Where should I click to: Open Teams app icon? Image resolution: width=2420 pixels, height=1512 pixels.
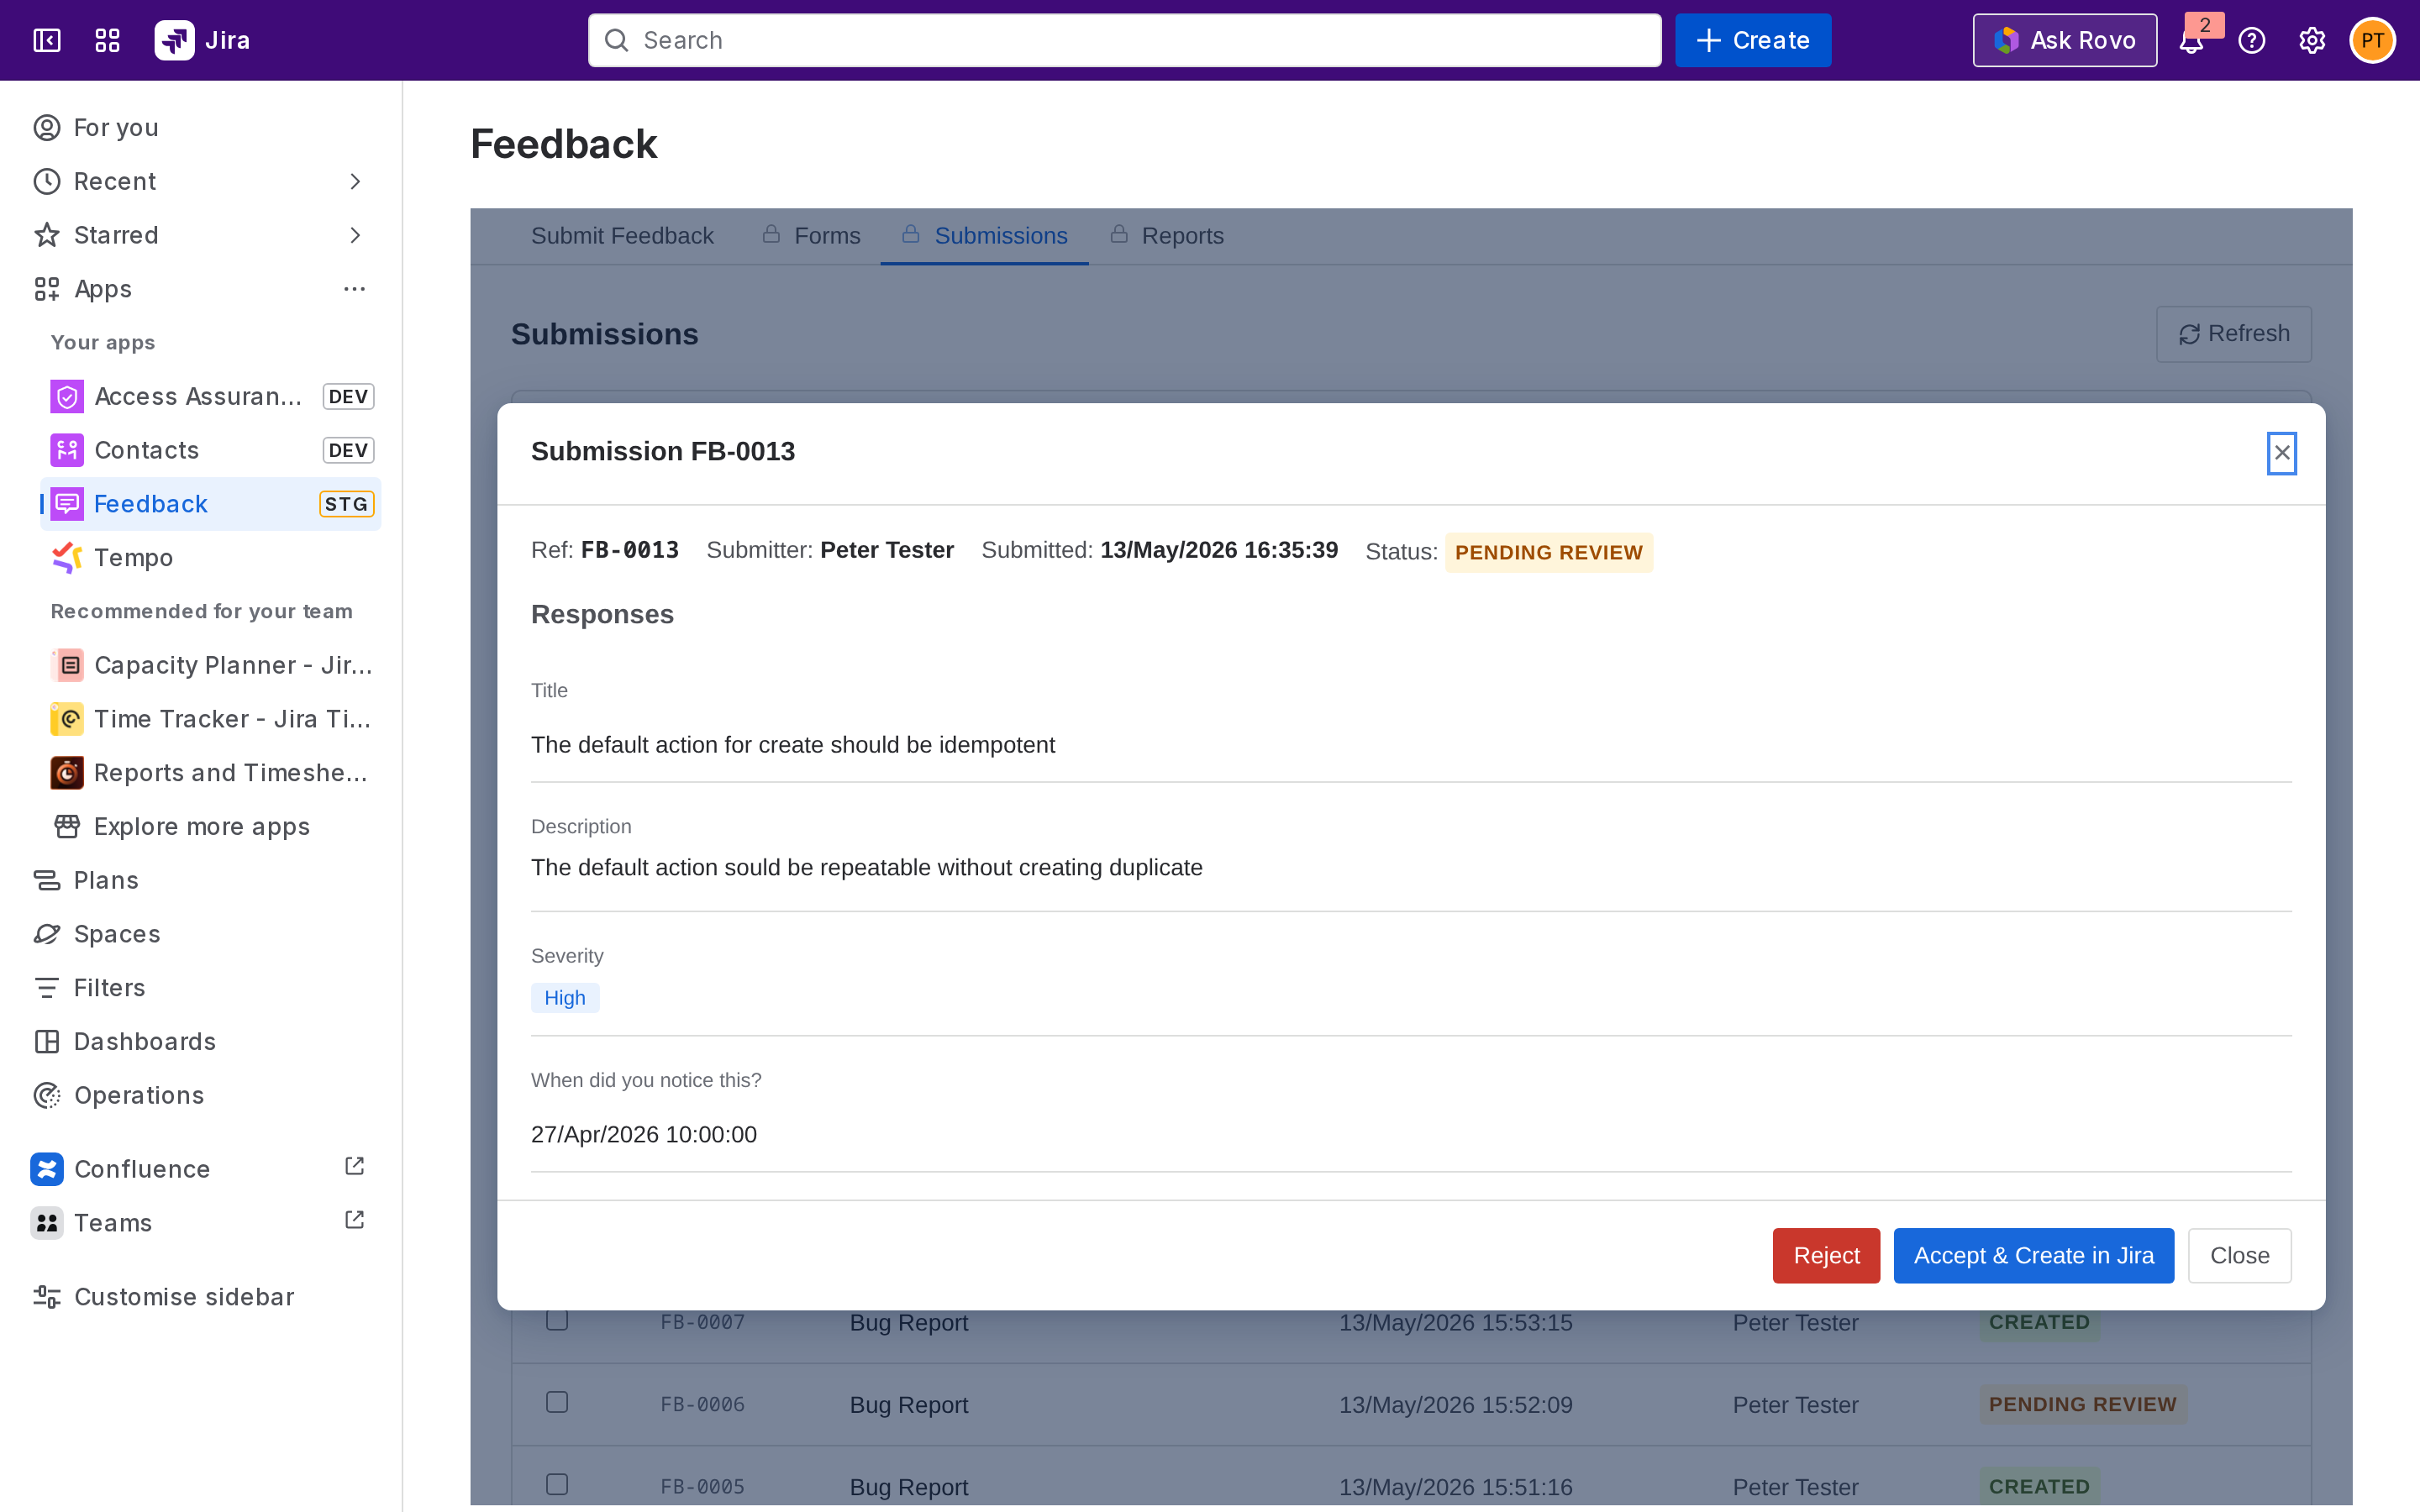click(47, 1223)
